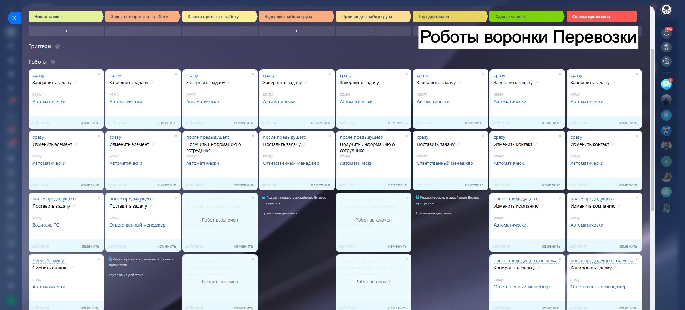Select the Груз доставлен stage
The width and height of the screenshot is (685, 310).
450,16
